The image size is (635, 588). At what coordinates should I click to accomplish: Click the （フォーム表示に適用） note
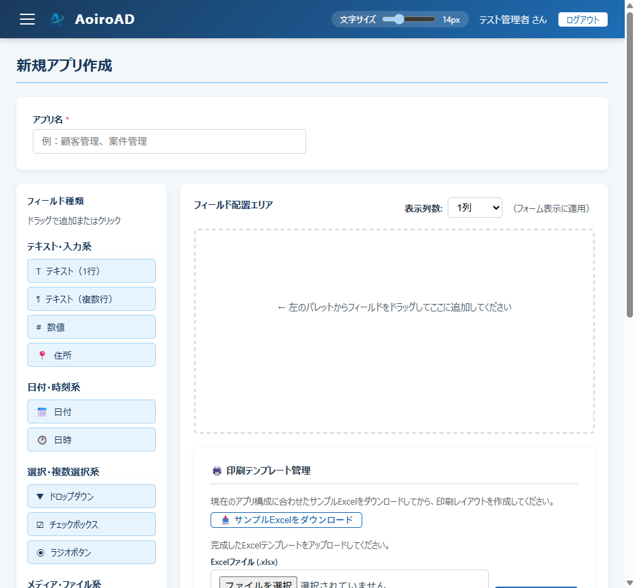tap(551, 208)
